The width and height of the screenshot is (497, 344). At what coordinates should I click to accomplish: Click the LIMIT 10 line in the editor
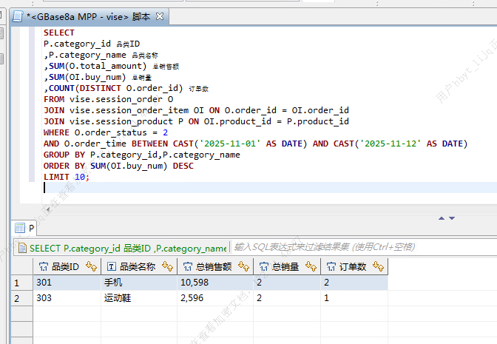pyautogui.click(x=67, y=177)
